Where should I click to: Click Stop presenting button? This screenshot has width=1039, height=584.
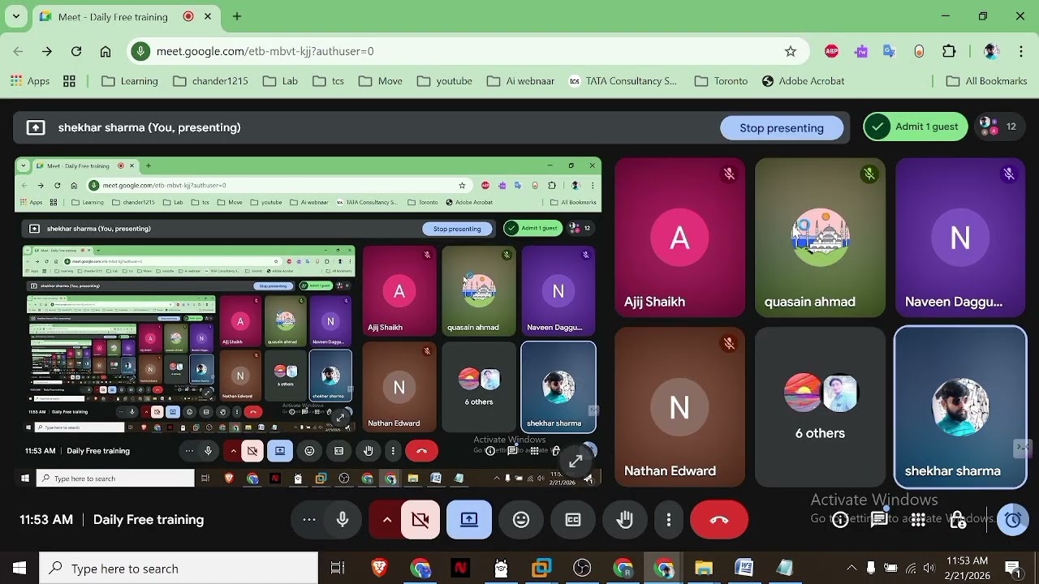point(782,127)
